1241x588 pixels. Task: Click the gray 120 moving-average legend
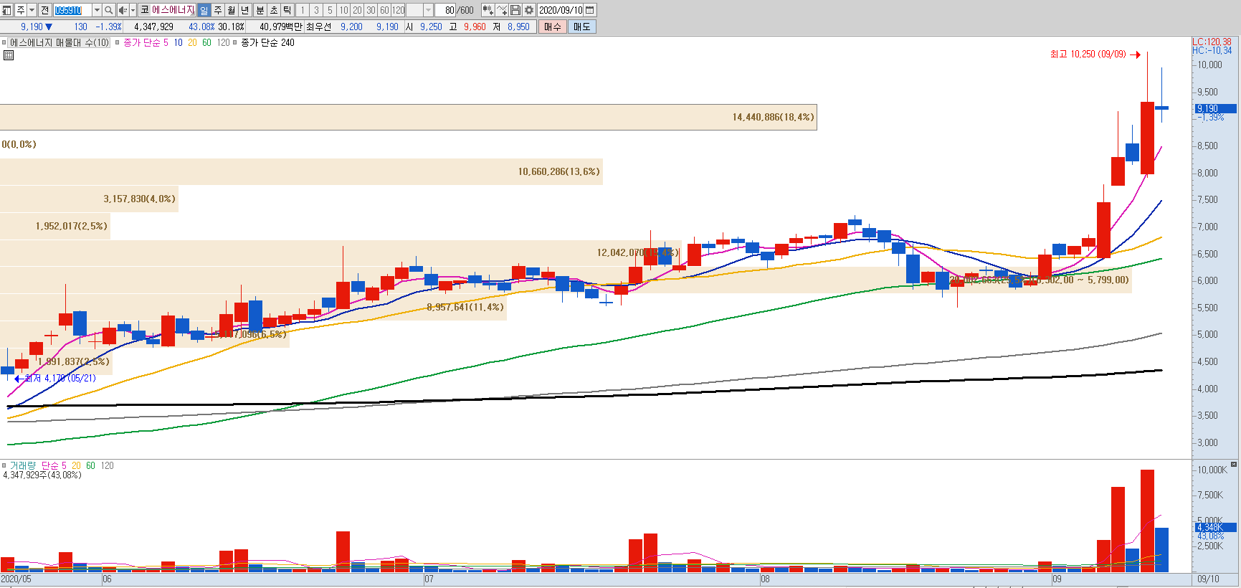[224, 42]
